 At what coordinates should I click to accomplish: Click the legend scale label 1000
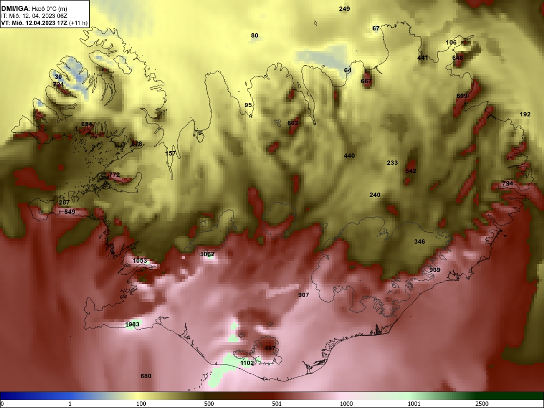(347, 404)
